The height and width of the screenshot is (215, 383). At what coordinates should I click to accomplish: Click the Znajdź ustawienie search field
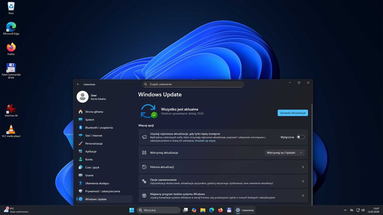[193, 84]
